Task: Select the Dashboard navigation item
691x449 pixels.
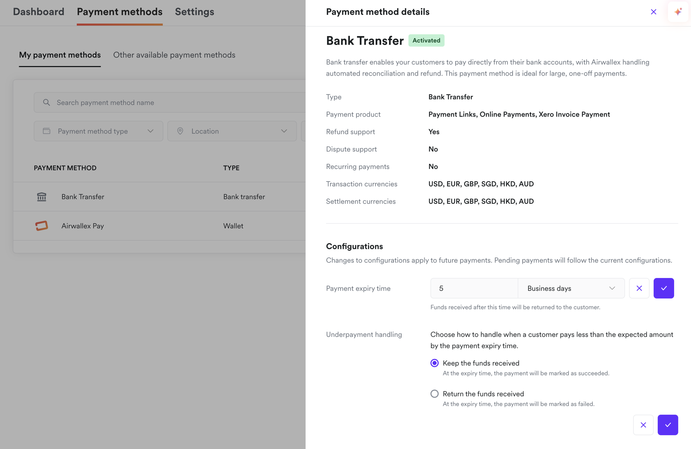Action: [38, 12]
